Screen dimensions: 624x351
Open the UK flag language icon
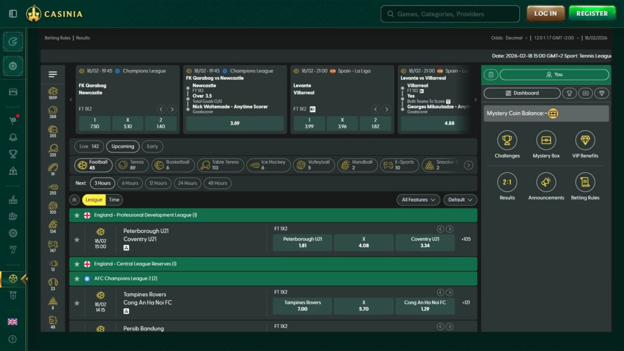(12, 322)
